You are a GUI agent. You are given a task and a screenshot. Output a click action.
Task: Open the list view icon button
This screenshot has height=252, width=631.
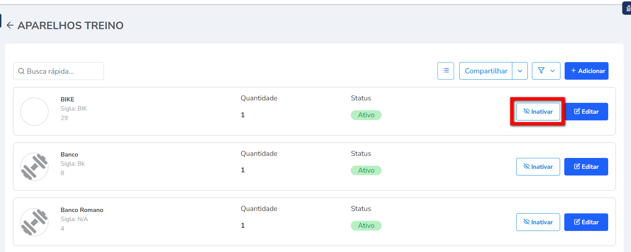coord(446,71)
